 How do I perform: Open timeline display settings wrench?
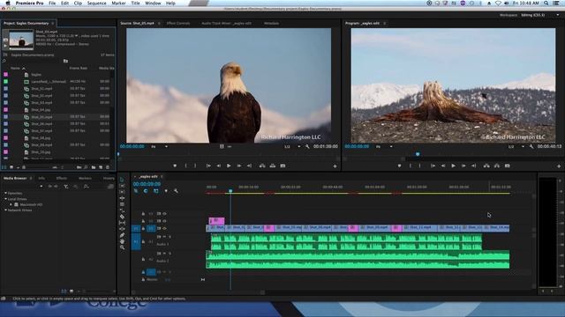[x=176, y=191]
